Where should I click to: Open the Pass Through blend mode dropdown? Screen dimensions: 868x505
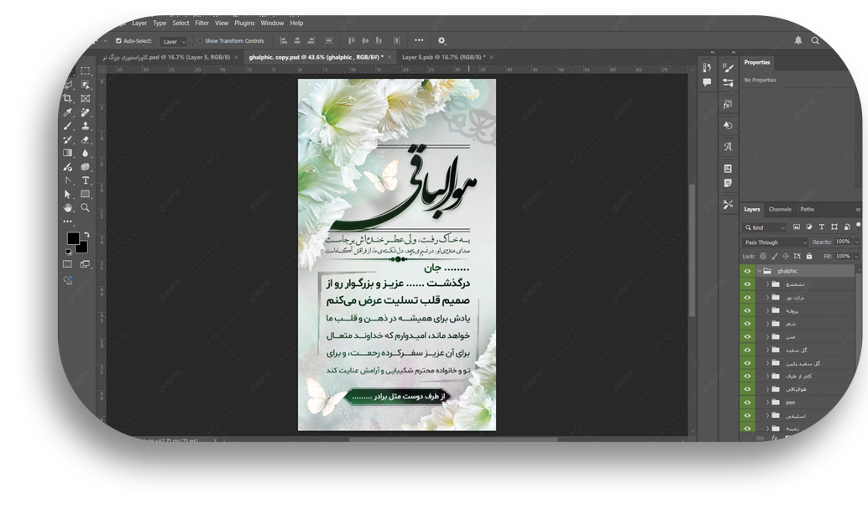click(x=775, y=242)
